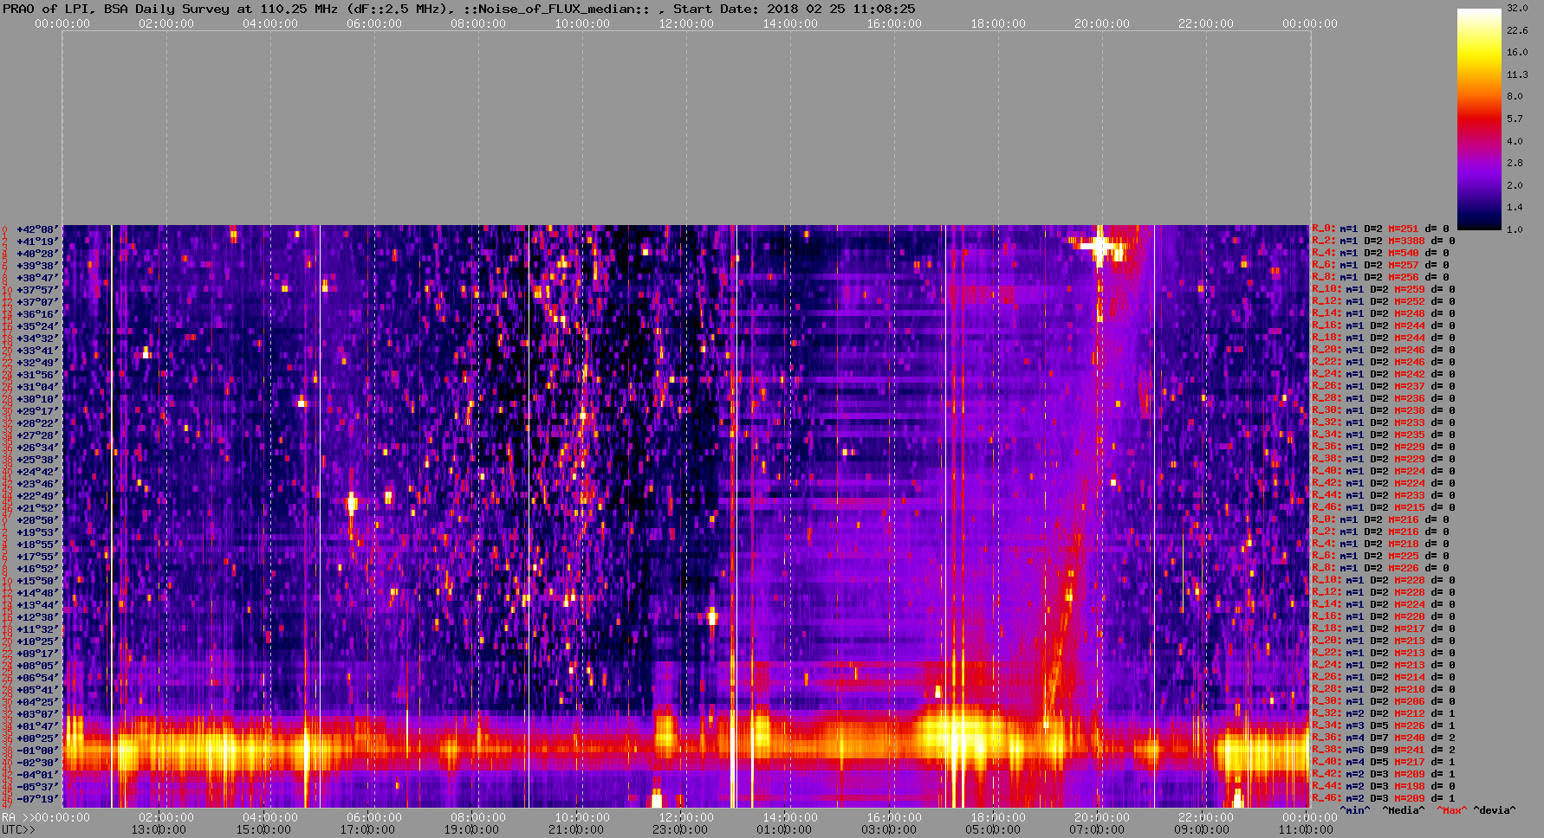The height and width of the screenshot is (838, 1544).
Task: Click the 10:00:00 label on the top axis
Action: [582, 23]
